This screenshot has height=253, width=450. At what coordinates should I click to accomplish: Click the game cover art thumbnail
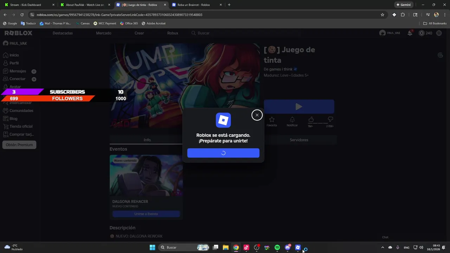point(185,86)
